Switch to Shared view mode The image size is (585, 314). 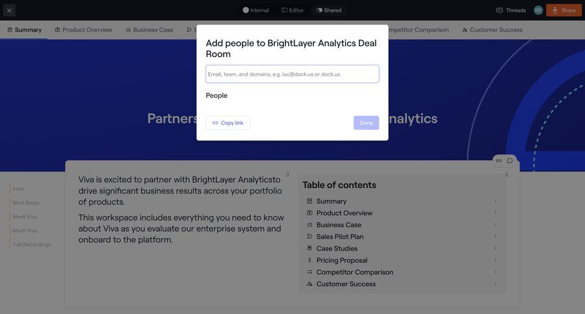[x=329, y=10]
